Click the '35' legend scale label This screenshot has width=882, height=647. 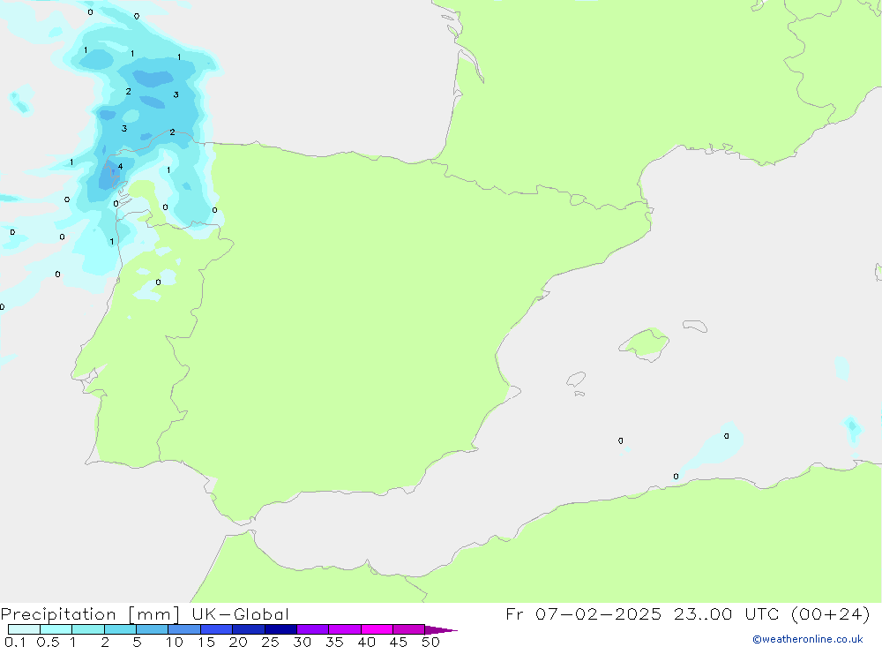[x=334, y=642]
